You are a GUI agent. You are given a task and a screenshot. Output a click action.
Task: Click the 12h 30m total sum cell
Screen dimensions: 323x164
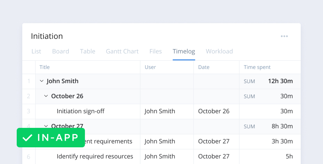click(x=280, y=81)
